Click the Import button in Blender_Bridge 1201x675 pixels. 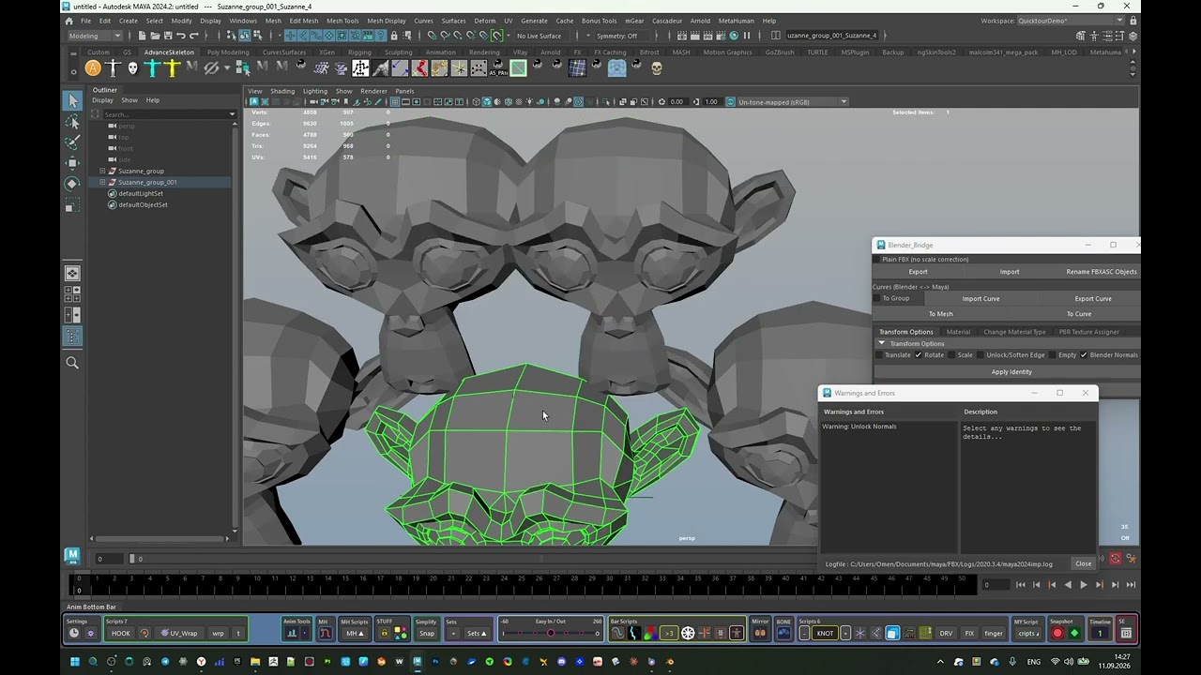[x=1009, y=272]
